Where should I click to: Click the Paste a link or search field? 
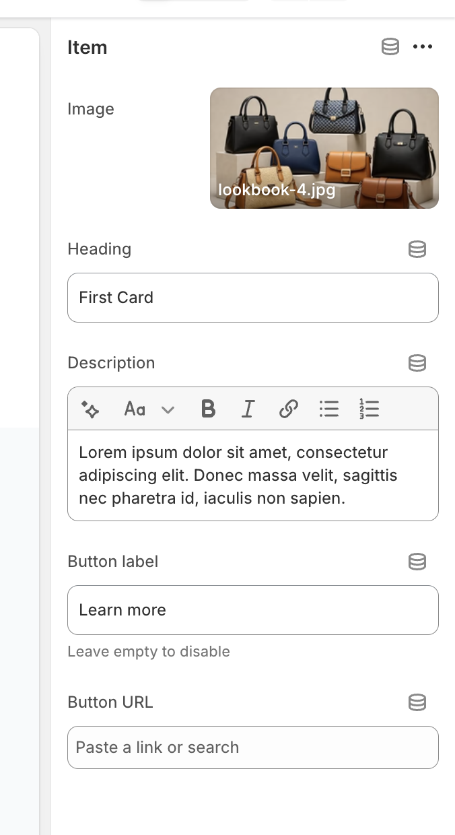(x=252, y=747)
